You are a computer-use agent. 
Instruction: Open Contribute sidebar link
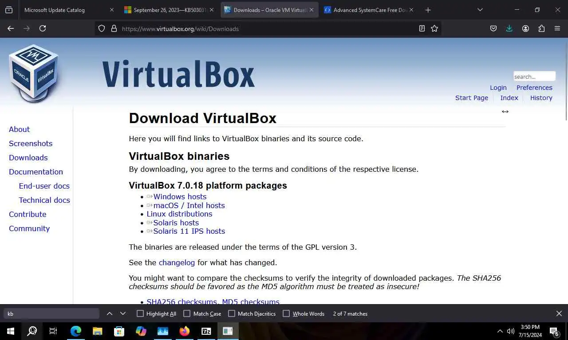pyautogui.click(x=28, y=214)
